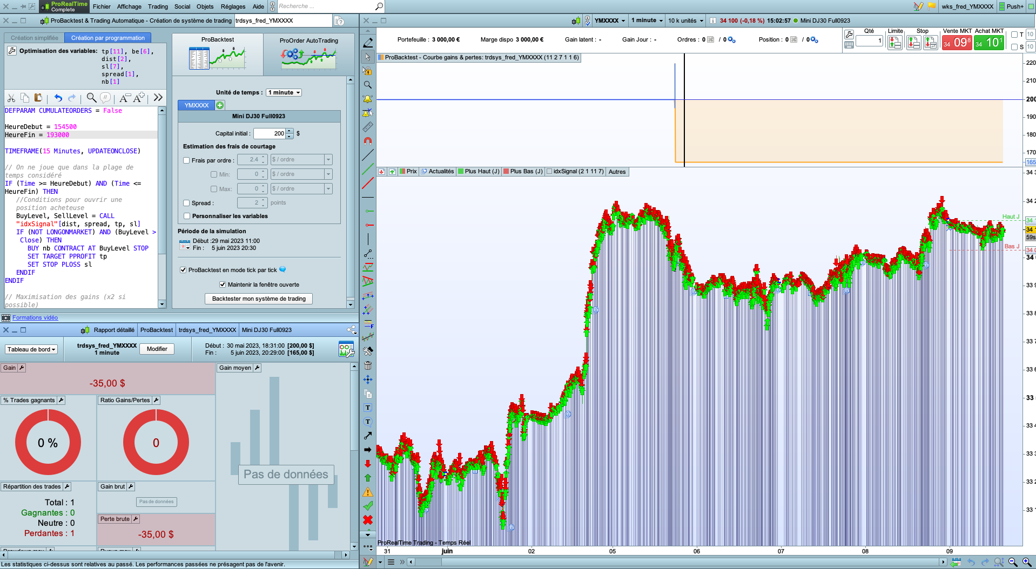This screenshot has height=569, width=1036.
Task: Toggle the S checkbox in order panel
Action: [1014, 47]
